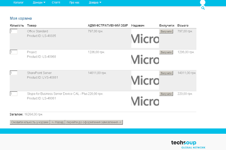Focus quantity field for Office Standard
Screen dimensions: 226x150
click(x=13, y=31)
